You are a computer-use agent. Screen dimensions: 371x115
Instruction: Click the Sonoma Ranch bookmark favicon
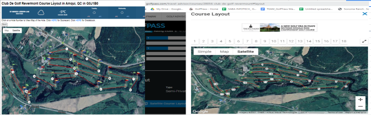click(x=340, y=9)
